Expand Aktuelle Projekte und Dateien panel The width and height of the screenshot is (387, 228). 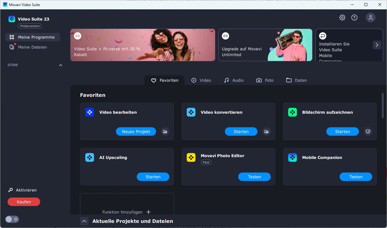tap(84, 221)
